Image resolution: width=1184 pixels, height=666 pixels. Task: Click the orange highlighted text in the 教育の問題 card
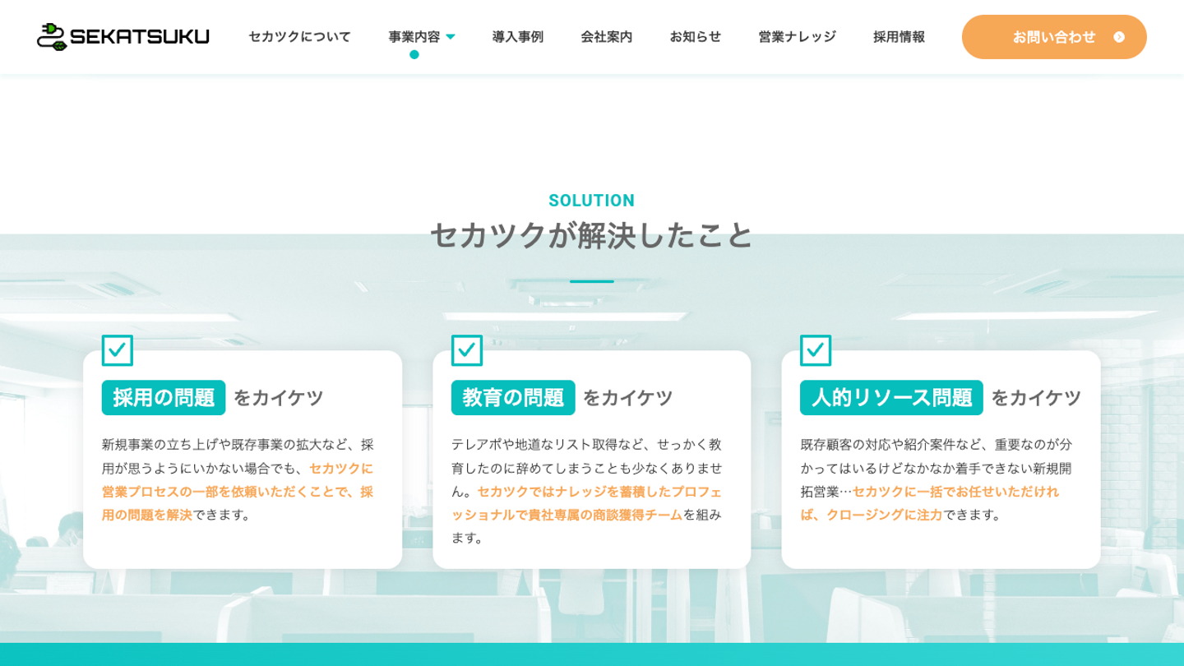coord(586,503)
